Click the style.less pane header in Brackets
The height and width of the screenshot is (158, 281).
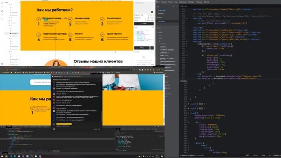[184, 81]
